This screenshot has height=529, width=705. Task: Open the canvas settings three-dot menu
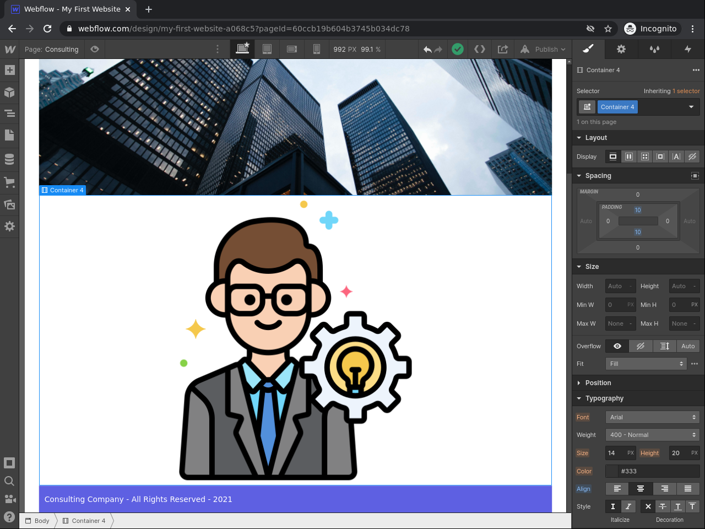(x=218, y=49)
